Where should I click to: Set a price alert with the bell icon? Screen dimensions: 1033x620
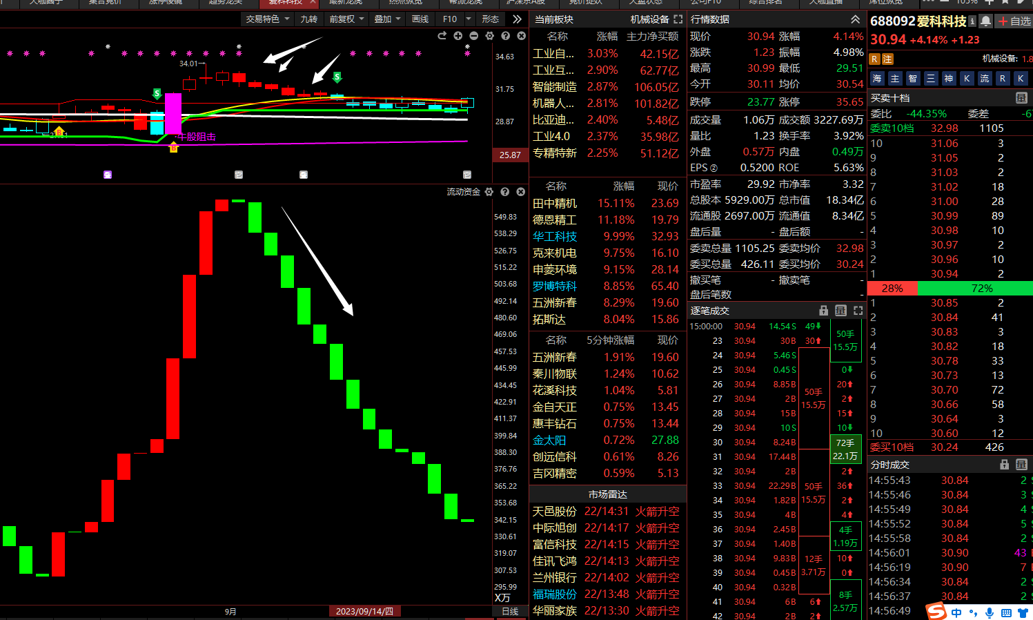[x=986, y=21]
